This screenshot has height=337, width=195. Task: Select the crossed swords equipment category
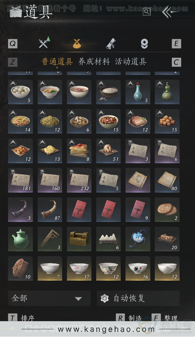pyautogui.click(x=44, y=43)
